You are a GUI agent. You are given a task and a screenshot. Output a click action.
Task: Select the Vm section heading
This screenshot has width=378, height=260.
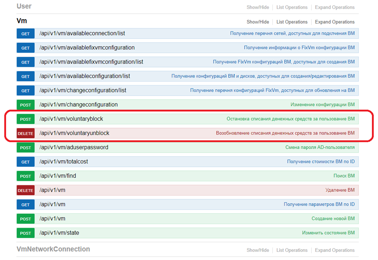click(x=22, y=21)
